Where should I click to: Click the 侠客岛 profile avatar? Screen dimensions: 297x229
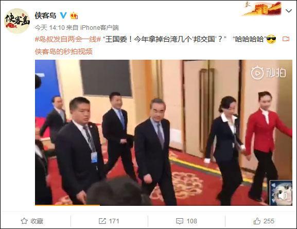coord(17,21)
